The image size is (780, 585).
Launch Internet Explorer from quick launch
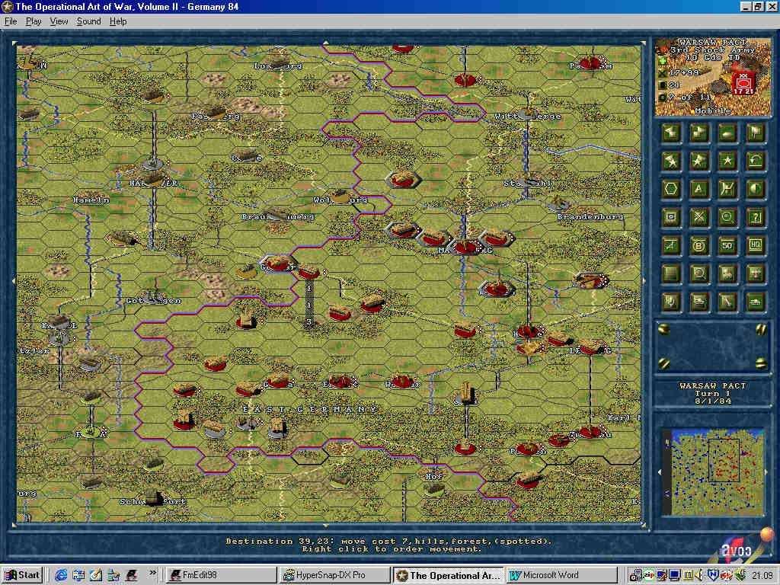click(x=61, y=575)
